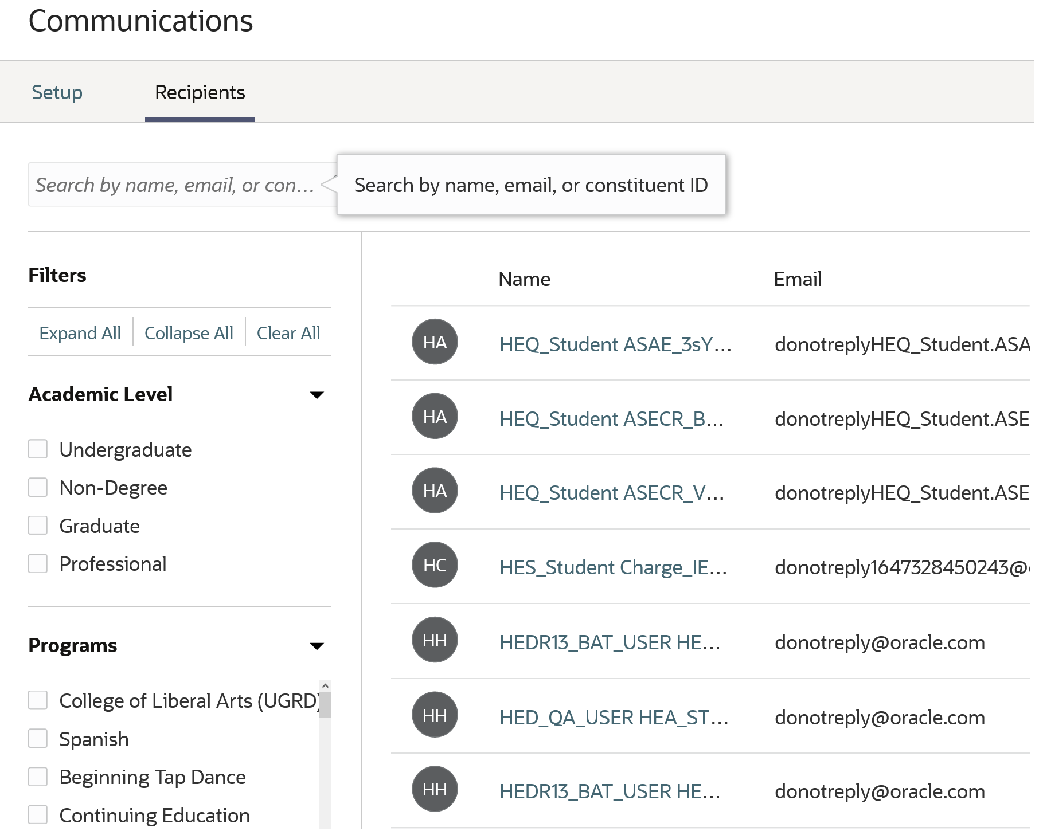The image size is (1043, 835).
Task: Click the HC avatar for HES_Student Charge
Action: pos(435,565)
